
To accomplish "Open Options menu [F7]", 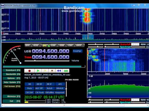I will (12, 78).
